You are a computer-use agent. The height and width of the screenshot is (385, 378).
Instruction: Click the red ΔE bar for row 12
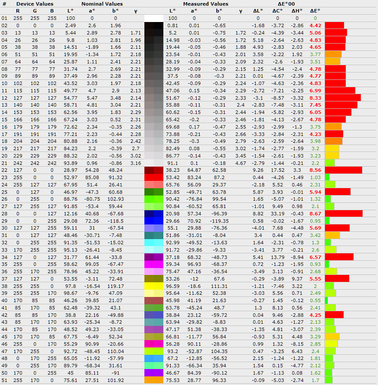click(343, 98)
